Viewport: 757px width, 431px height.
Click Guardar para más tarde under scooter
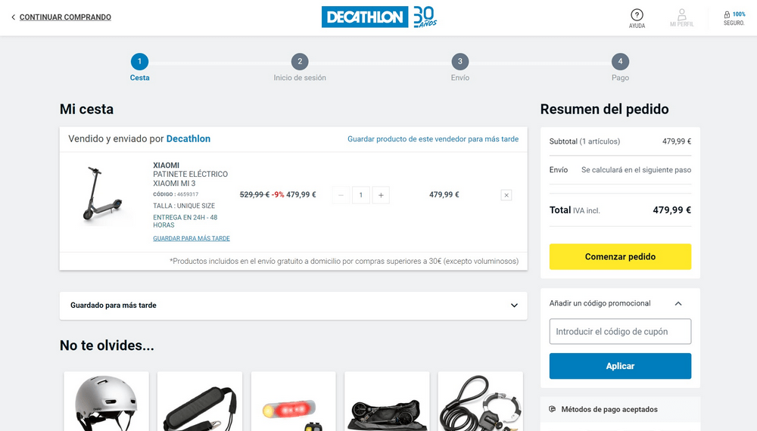coord(192,238)
